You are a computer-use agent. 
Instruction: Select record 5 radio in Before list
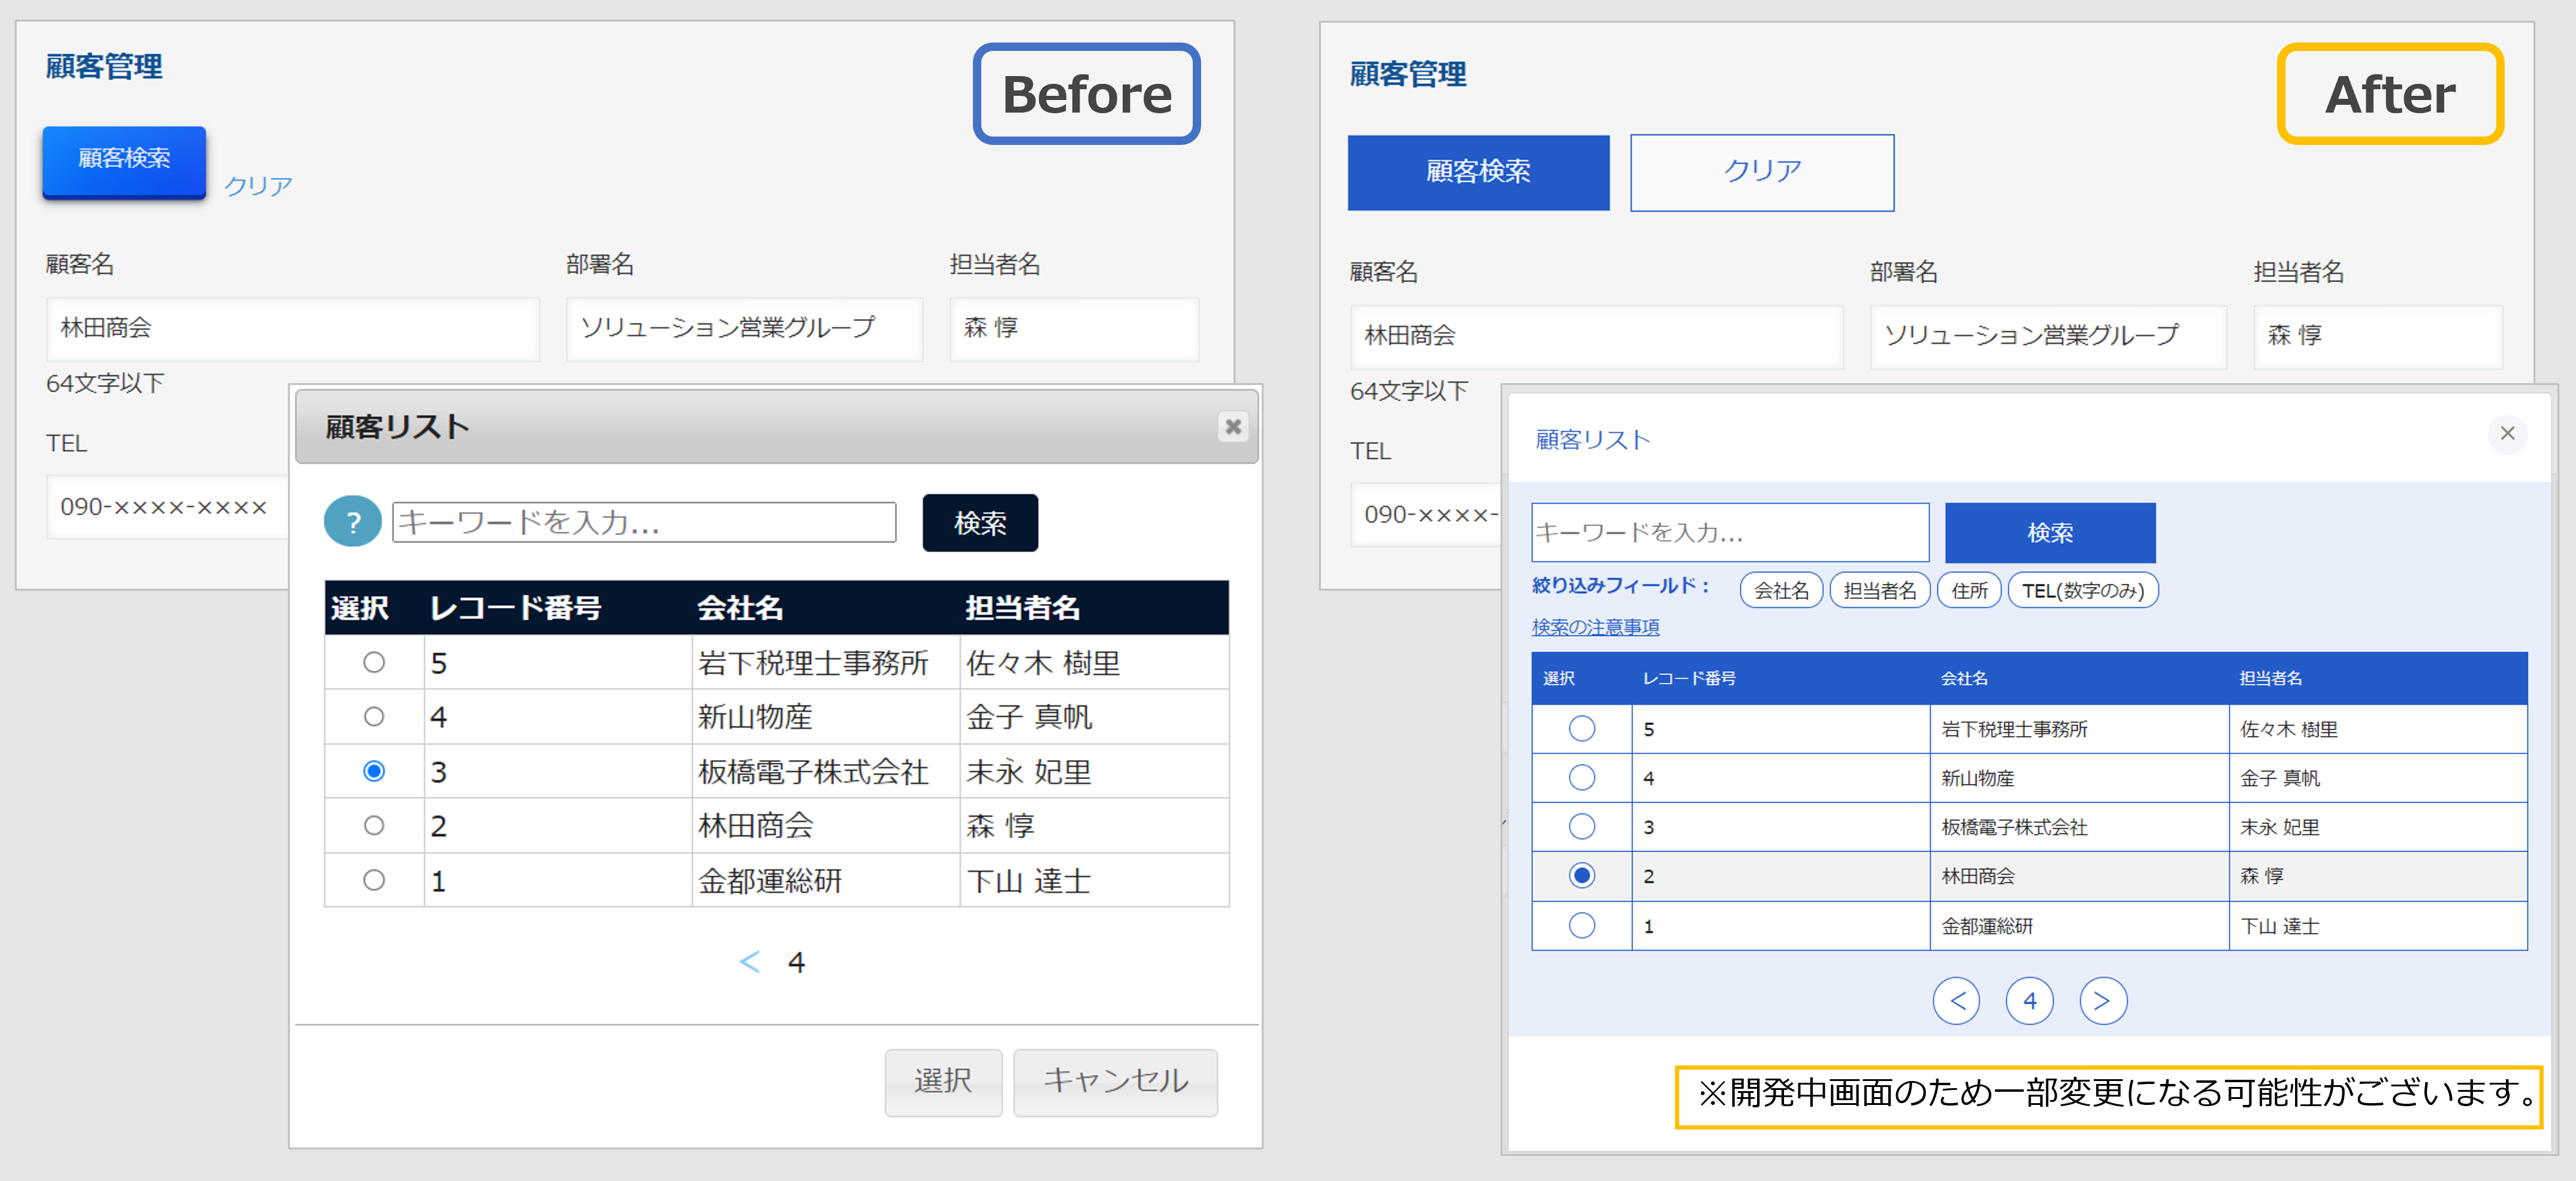374,662
